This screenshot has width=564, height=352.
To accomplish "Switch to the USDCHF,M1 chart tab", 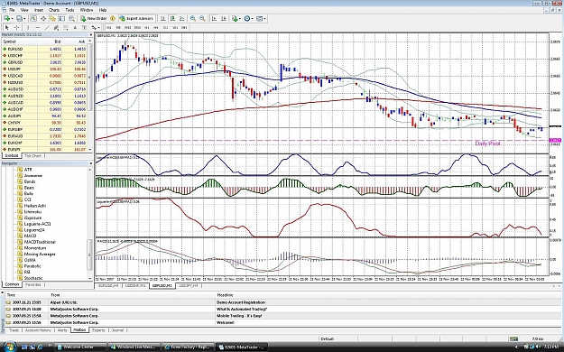I will coord(135,286).
